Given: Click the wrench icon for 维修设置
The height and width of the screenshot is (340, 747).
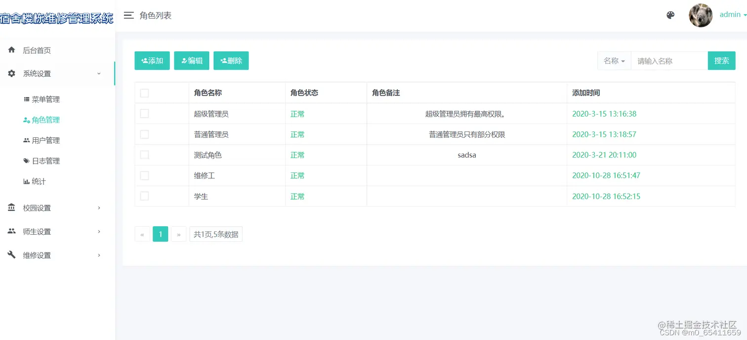Looking at the screenshot, I should coord(12,255).
